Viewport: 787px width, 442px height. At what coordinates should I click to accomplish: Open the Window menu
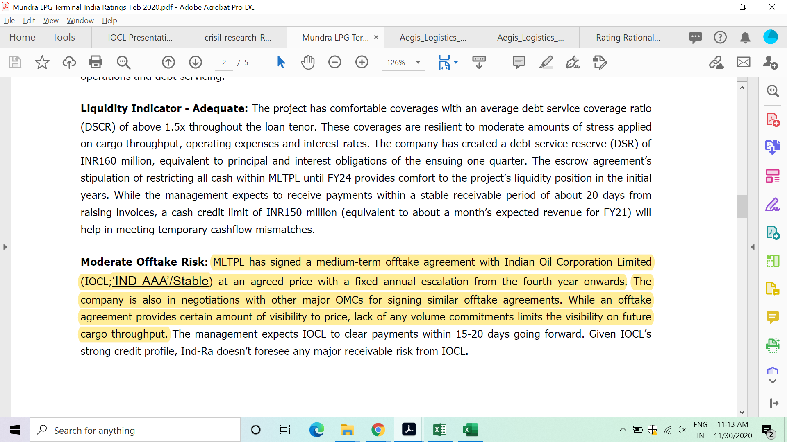pyautogui.click(x=80, y=20)
